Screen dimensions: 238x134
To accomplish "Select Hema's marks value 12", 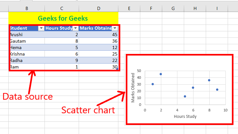I will click(x=98, y=47).
